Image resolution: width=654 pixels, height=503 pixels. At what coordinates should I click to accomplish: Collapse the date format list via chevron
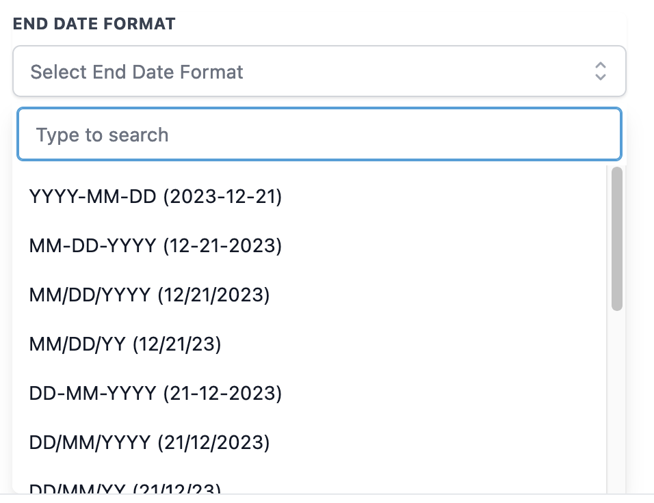pyautogui.click(x=600, y=71)
